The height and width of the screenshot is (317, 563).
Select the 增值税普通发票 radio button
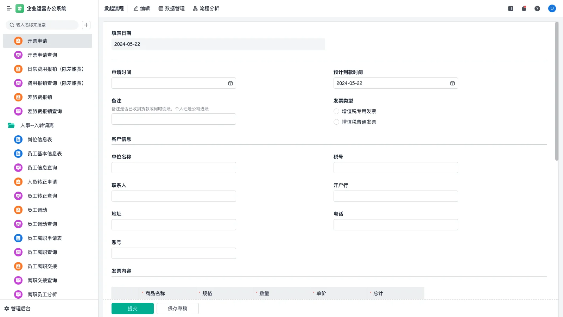(336, 122)
